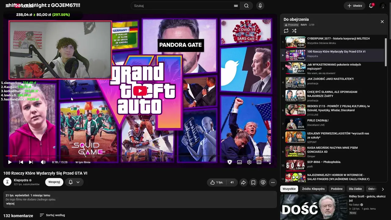Viewport: 391px width, 220px height.
Task: Open JAK ZAROBIĆ JAKO NASTOLATEK playlist video
Action: click(x=332, y=82)
